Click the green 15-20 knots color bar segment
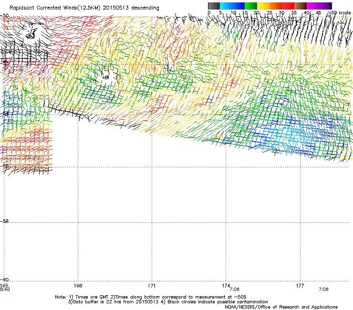353x310 pixels. pyautogui.click(x=251, y=6)
